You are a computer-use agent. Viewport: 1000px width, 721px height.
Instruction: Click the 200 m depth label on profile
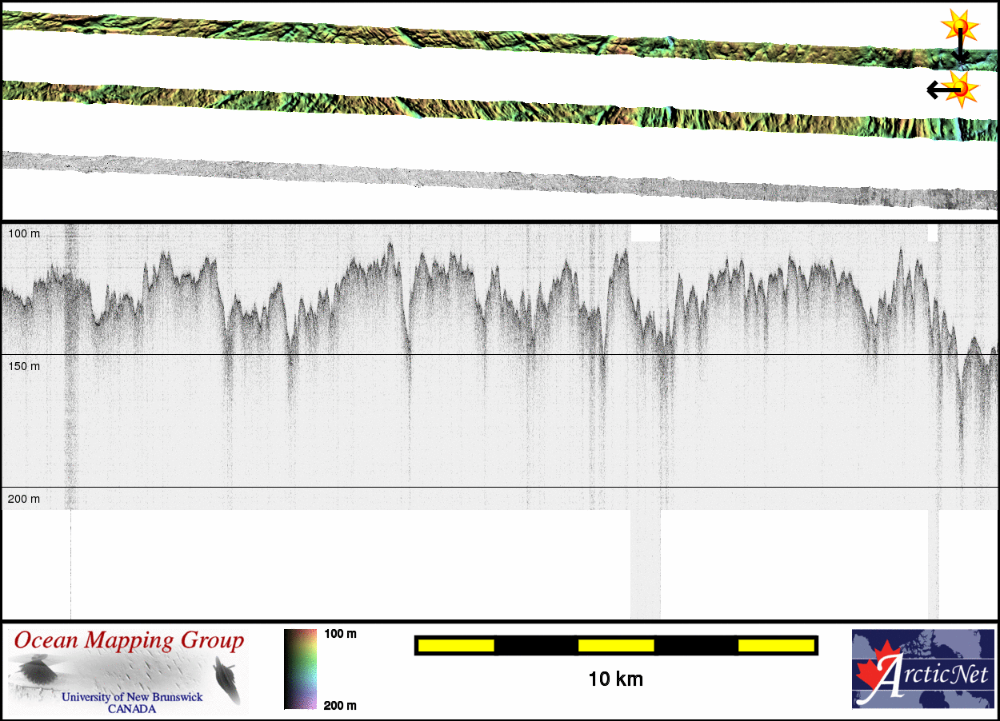24,499
